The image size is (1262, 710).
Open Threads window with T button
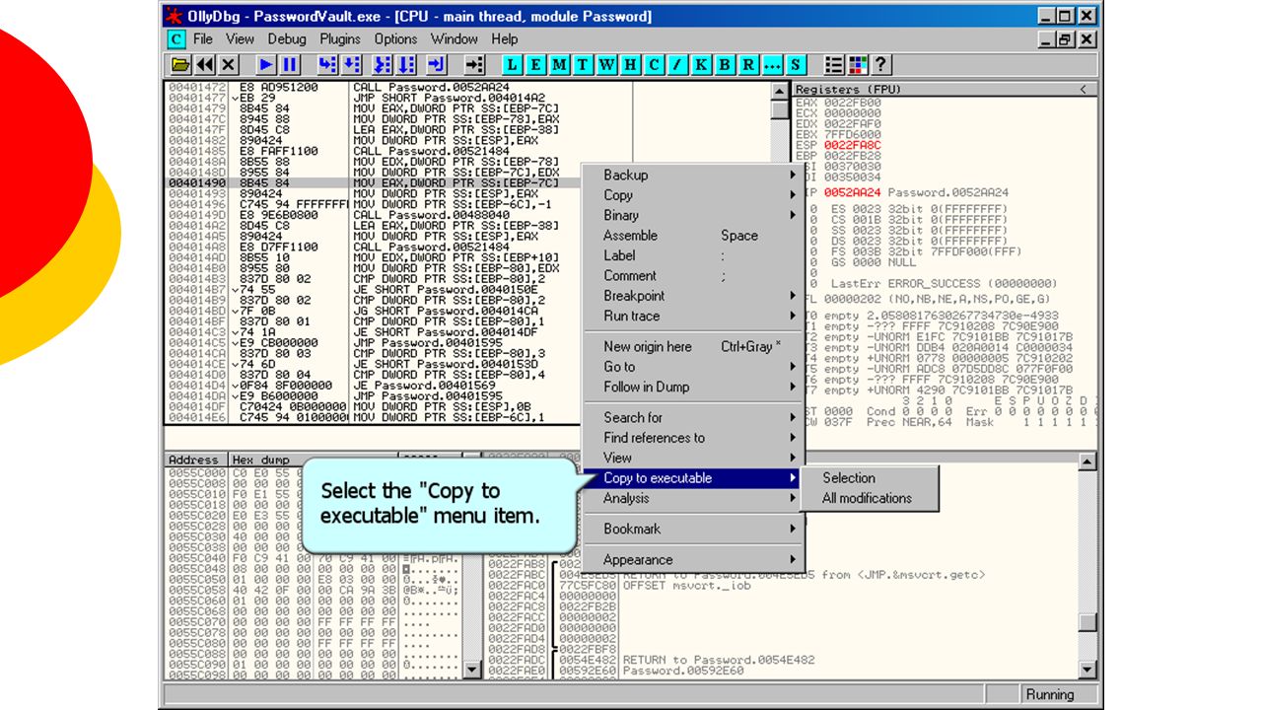click(583, 65)
